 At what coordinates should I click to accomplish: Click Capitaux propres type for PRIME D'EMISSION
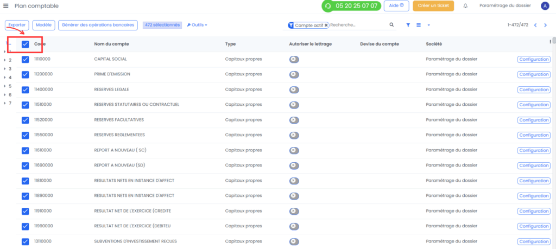click(x=244, y=74)
